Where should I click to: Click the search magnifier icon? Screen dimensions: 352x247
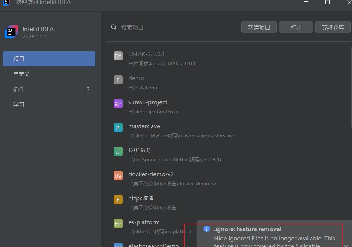point(114,27)
